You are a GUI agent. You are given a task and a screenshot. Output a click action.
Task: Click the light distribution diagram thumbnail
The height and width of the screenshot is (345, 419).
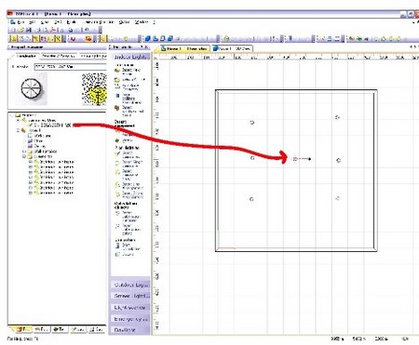coord(94,89)
